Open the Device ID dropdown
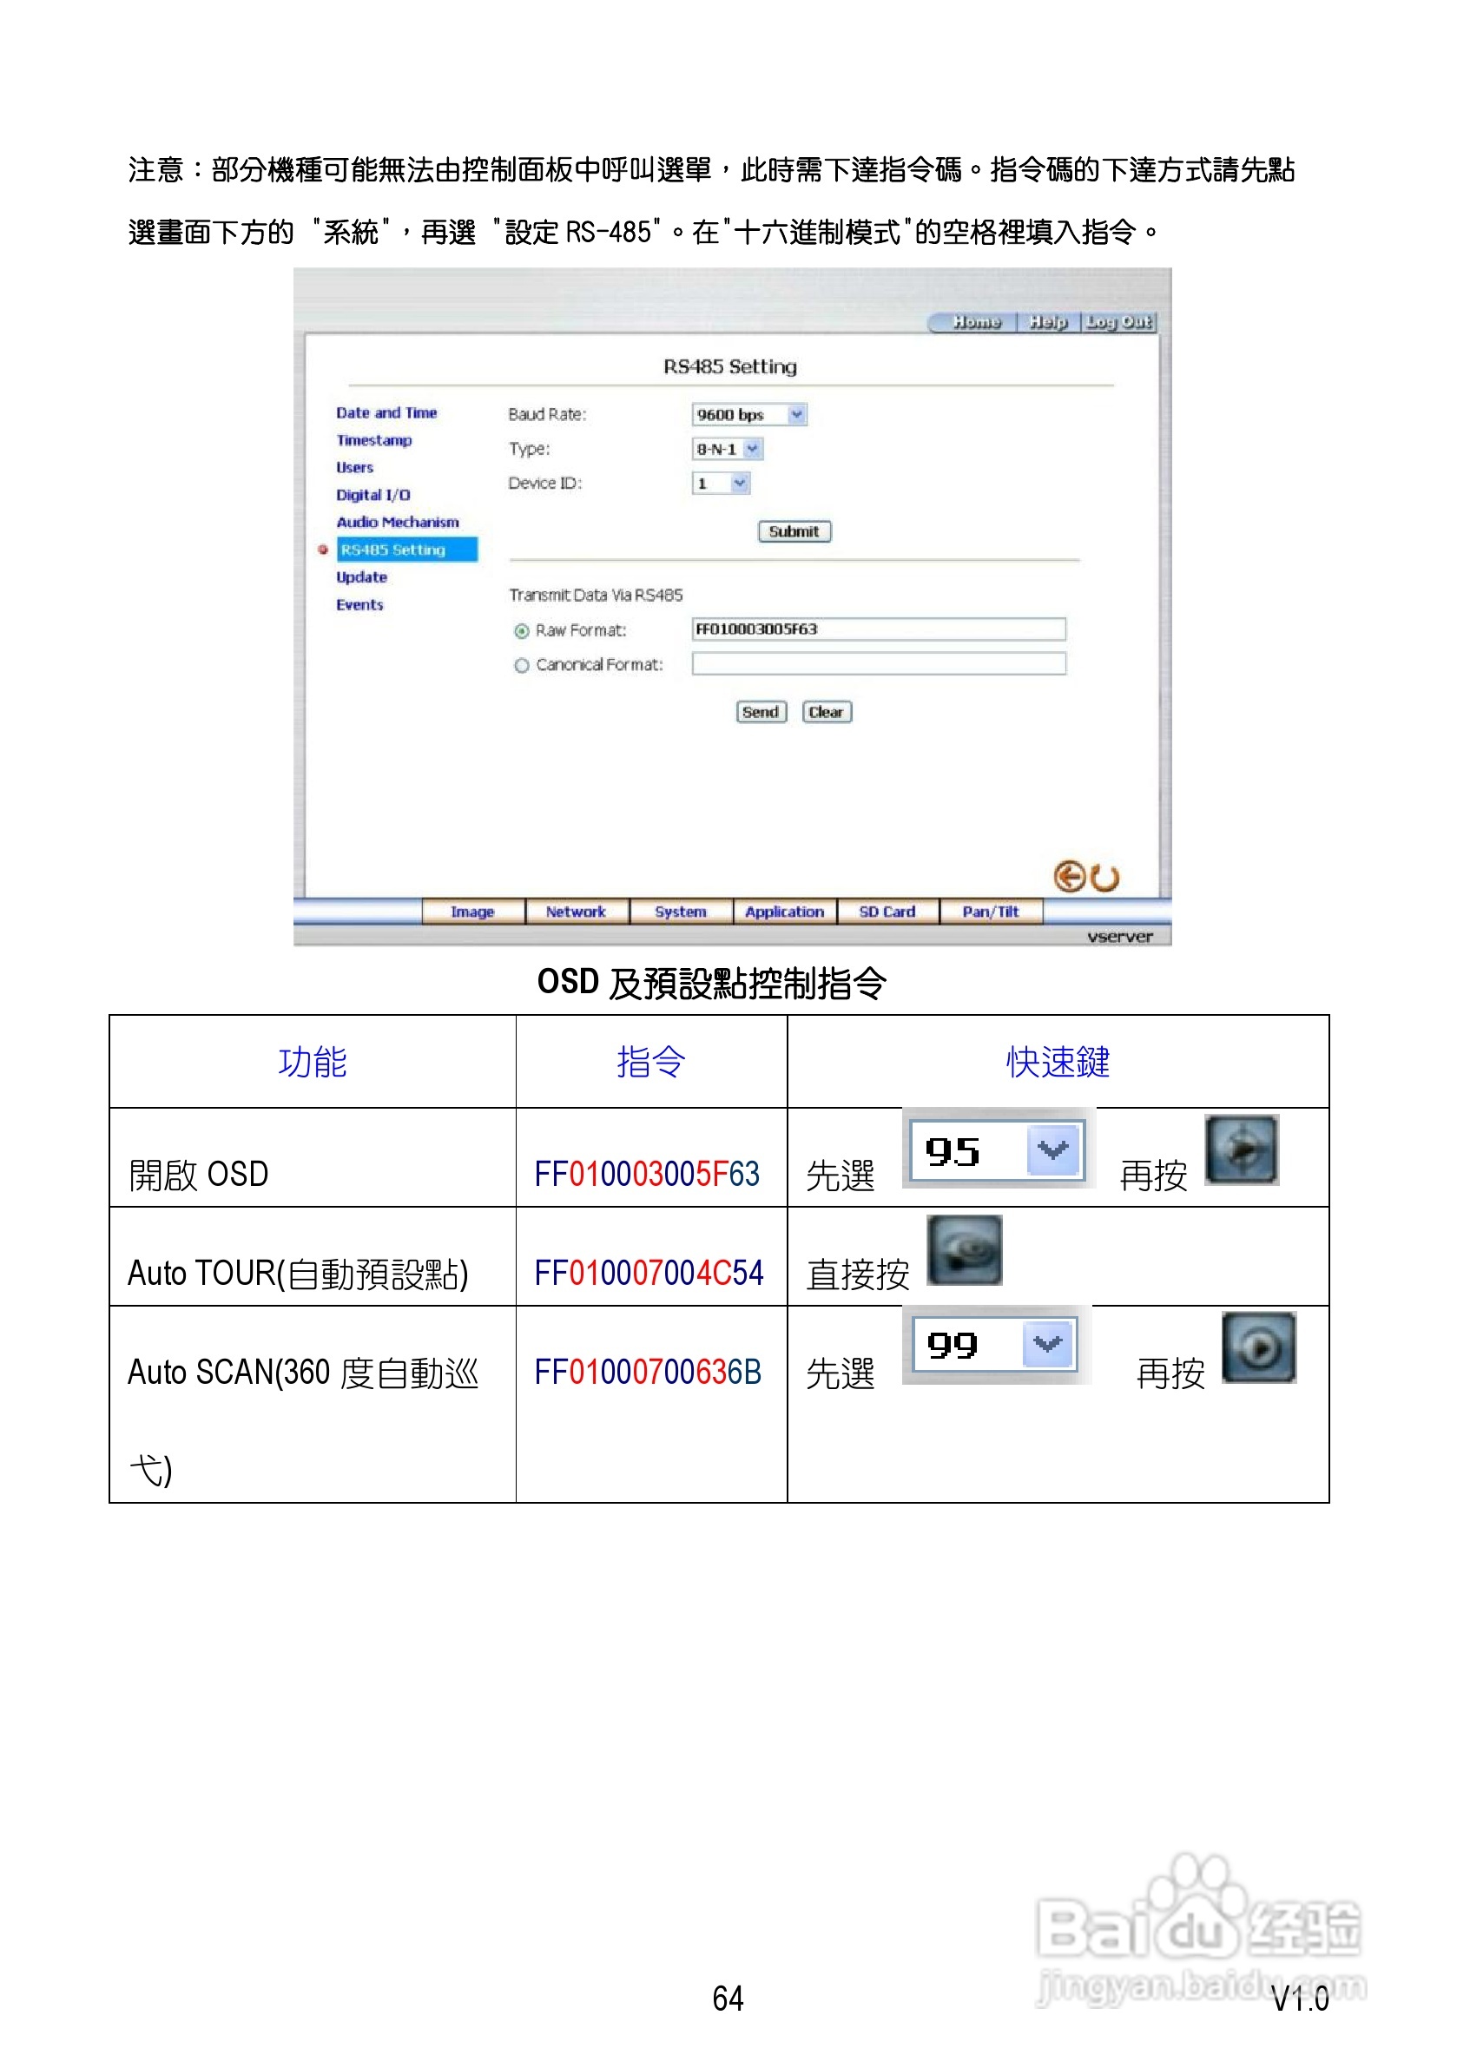The height and width of the screenshot is (2068, 1457). pos(739,484)
